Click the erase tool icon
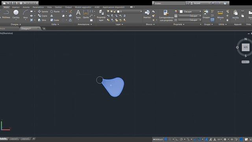This screenshot has height=142, width=252. pyautogui.click(x=70, y=11)
